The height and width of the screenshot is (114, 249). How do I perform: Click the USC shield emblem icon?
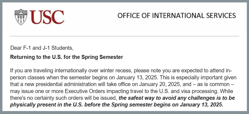[x=21, y=16]
